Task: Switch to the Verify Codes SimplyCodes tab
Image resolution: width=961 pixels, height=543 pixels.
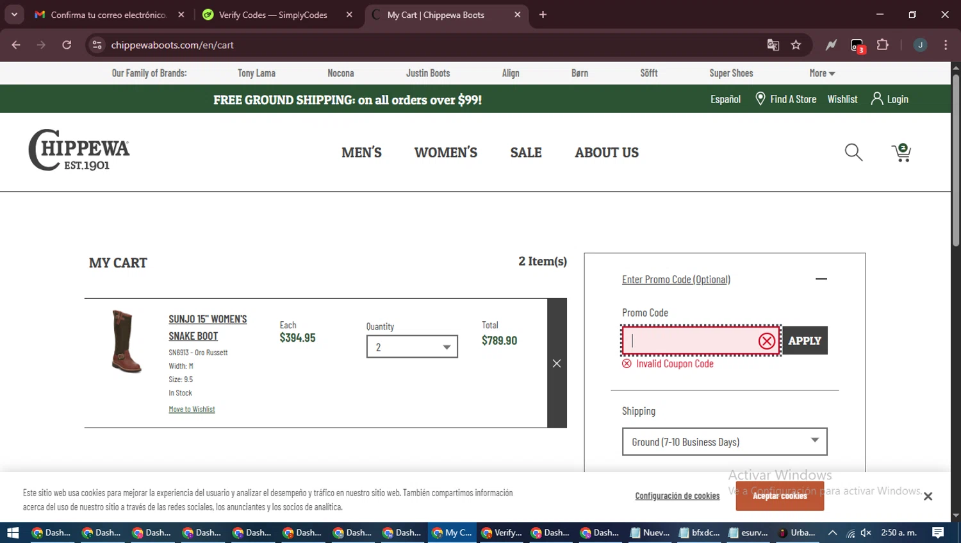Action: (274, 15)
